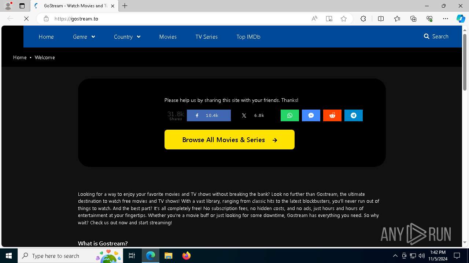Open browser Extensions menu
Viewport: 469px width, 263px height.
click(363, 19)
